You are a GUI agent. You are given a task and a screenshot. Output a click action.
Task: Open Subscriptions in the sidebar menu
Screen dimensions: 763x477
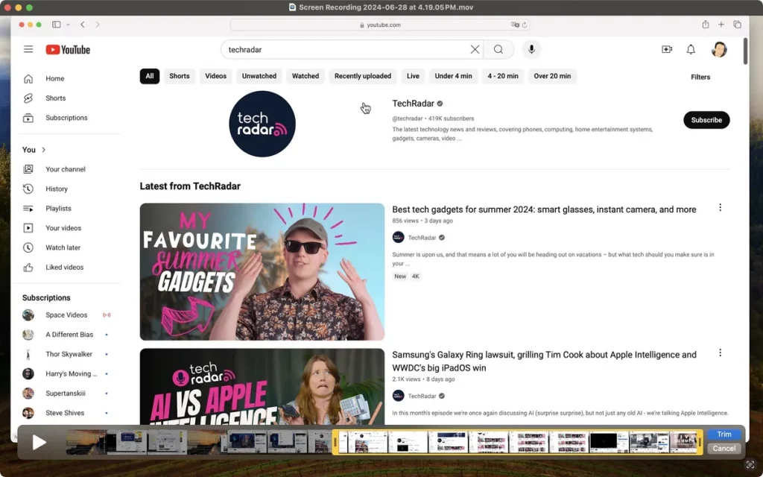tap(66, 118)
